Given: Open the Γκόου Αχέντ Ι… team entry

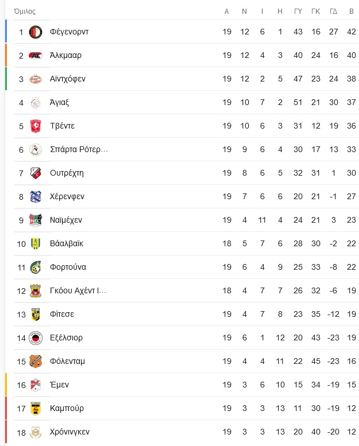Looking at the screenshot, I should (78, 290).
